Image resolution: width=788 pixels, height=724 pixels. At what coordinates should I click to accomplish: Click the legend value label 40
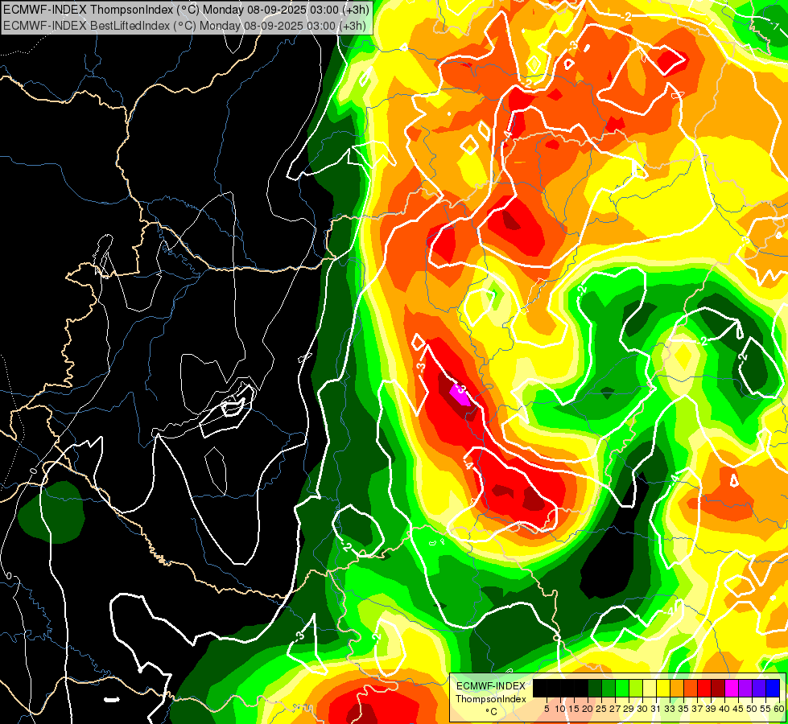coord(724,709)
